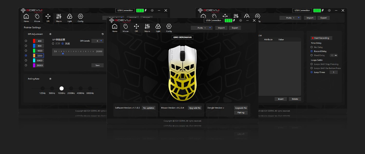Open the settings gear in the front center window title bar
The image size is (365, 154).
click(x=241, y=21)
